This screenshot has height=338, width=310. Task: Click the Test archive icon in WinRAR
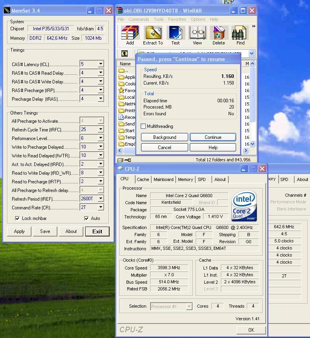pos(176,33)
